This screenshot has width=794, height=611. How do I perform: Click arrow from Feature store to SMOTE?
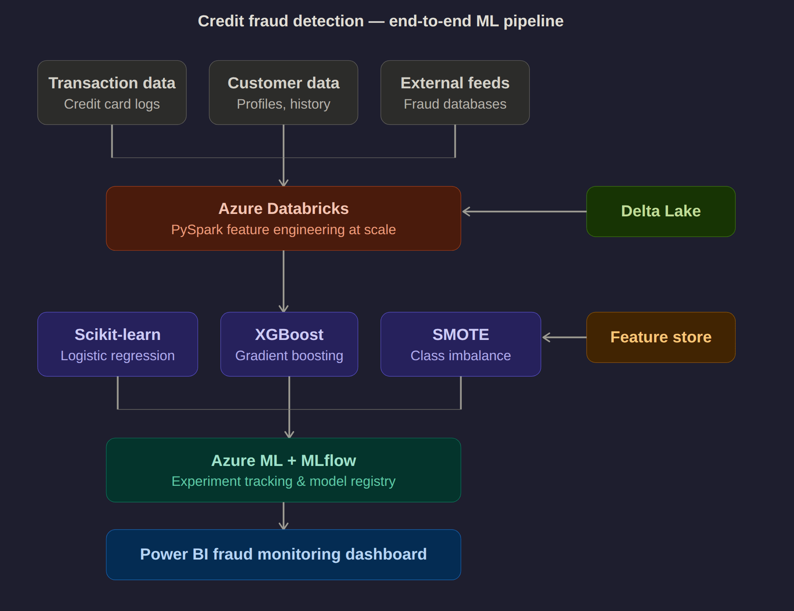[565, 337]
